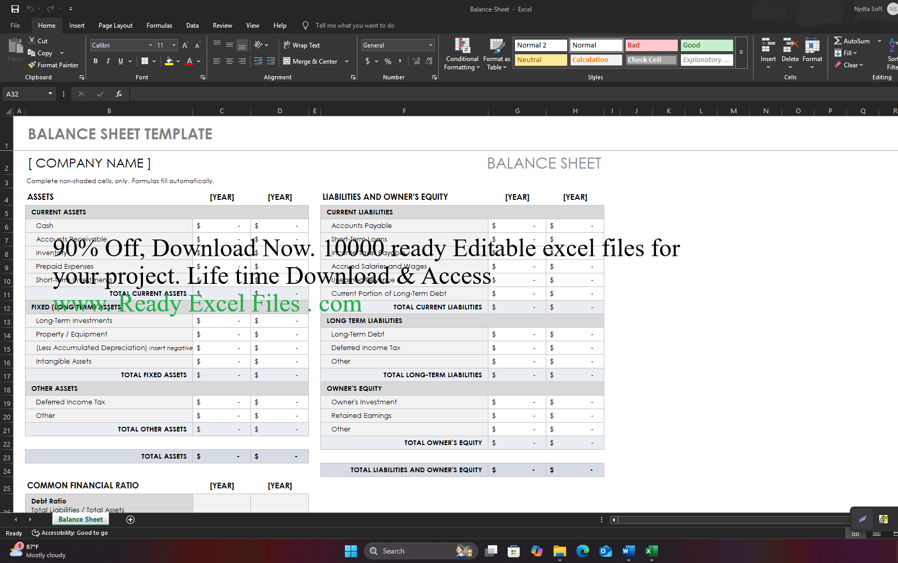Toggle Underline formatting

(121, 61)
